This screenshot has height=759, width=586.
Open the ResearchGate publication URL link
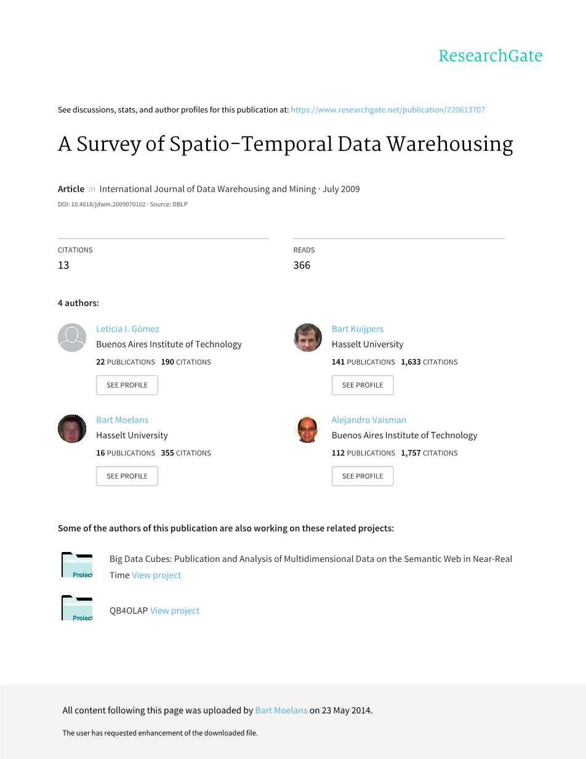(x=388, y=110)
